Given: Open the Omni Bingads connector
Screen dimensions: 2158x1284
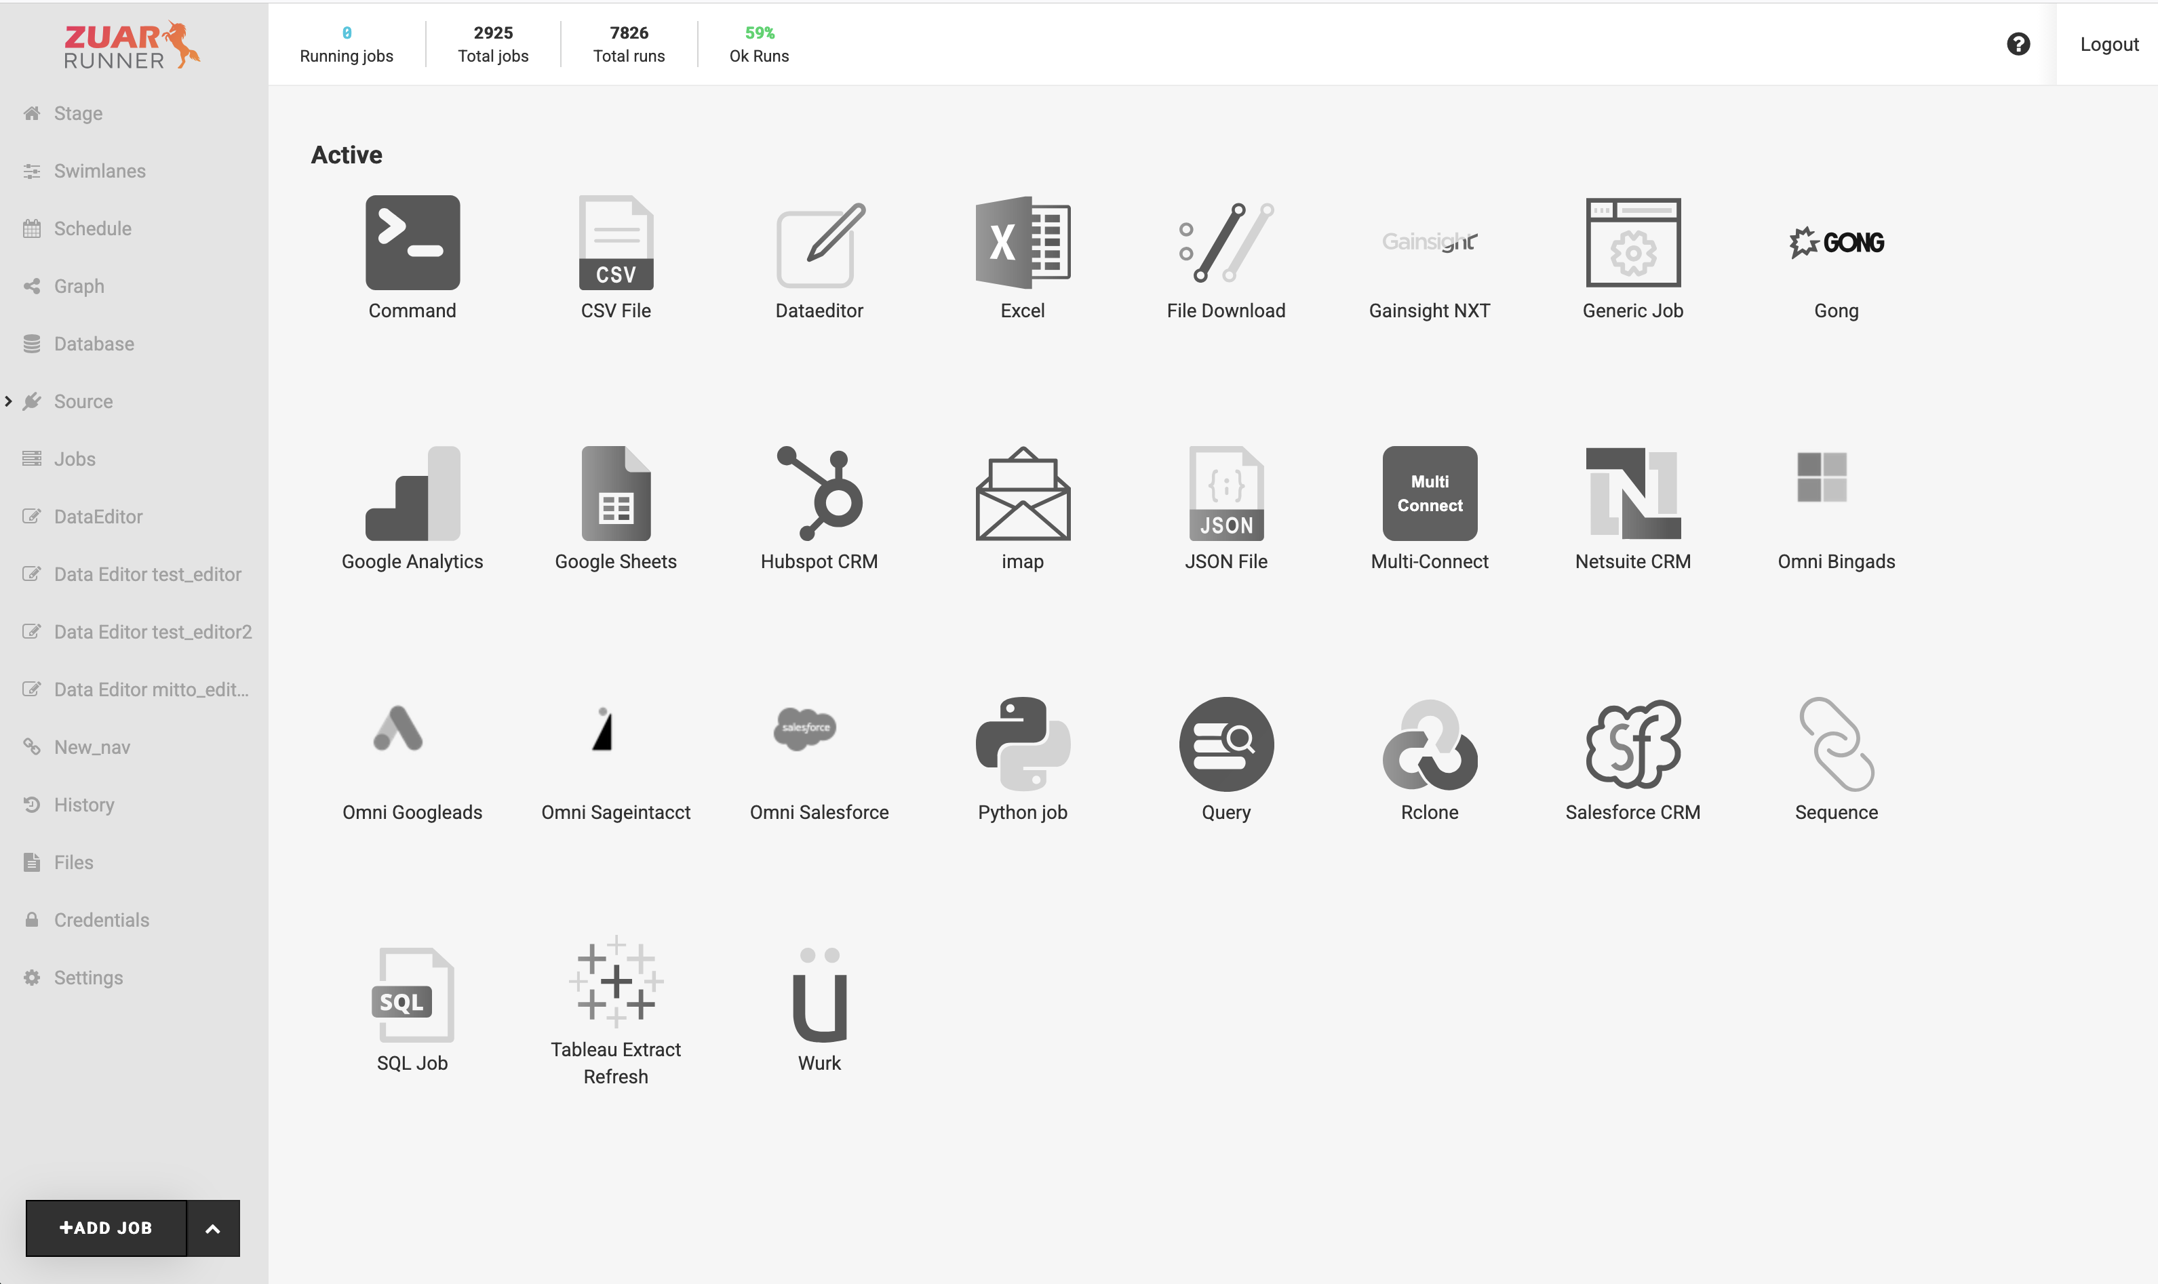Looking at the screenshot, I should point(1822,477).
